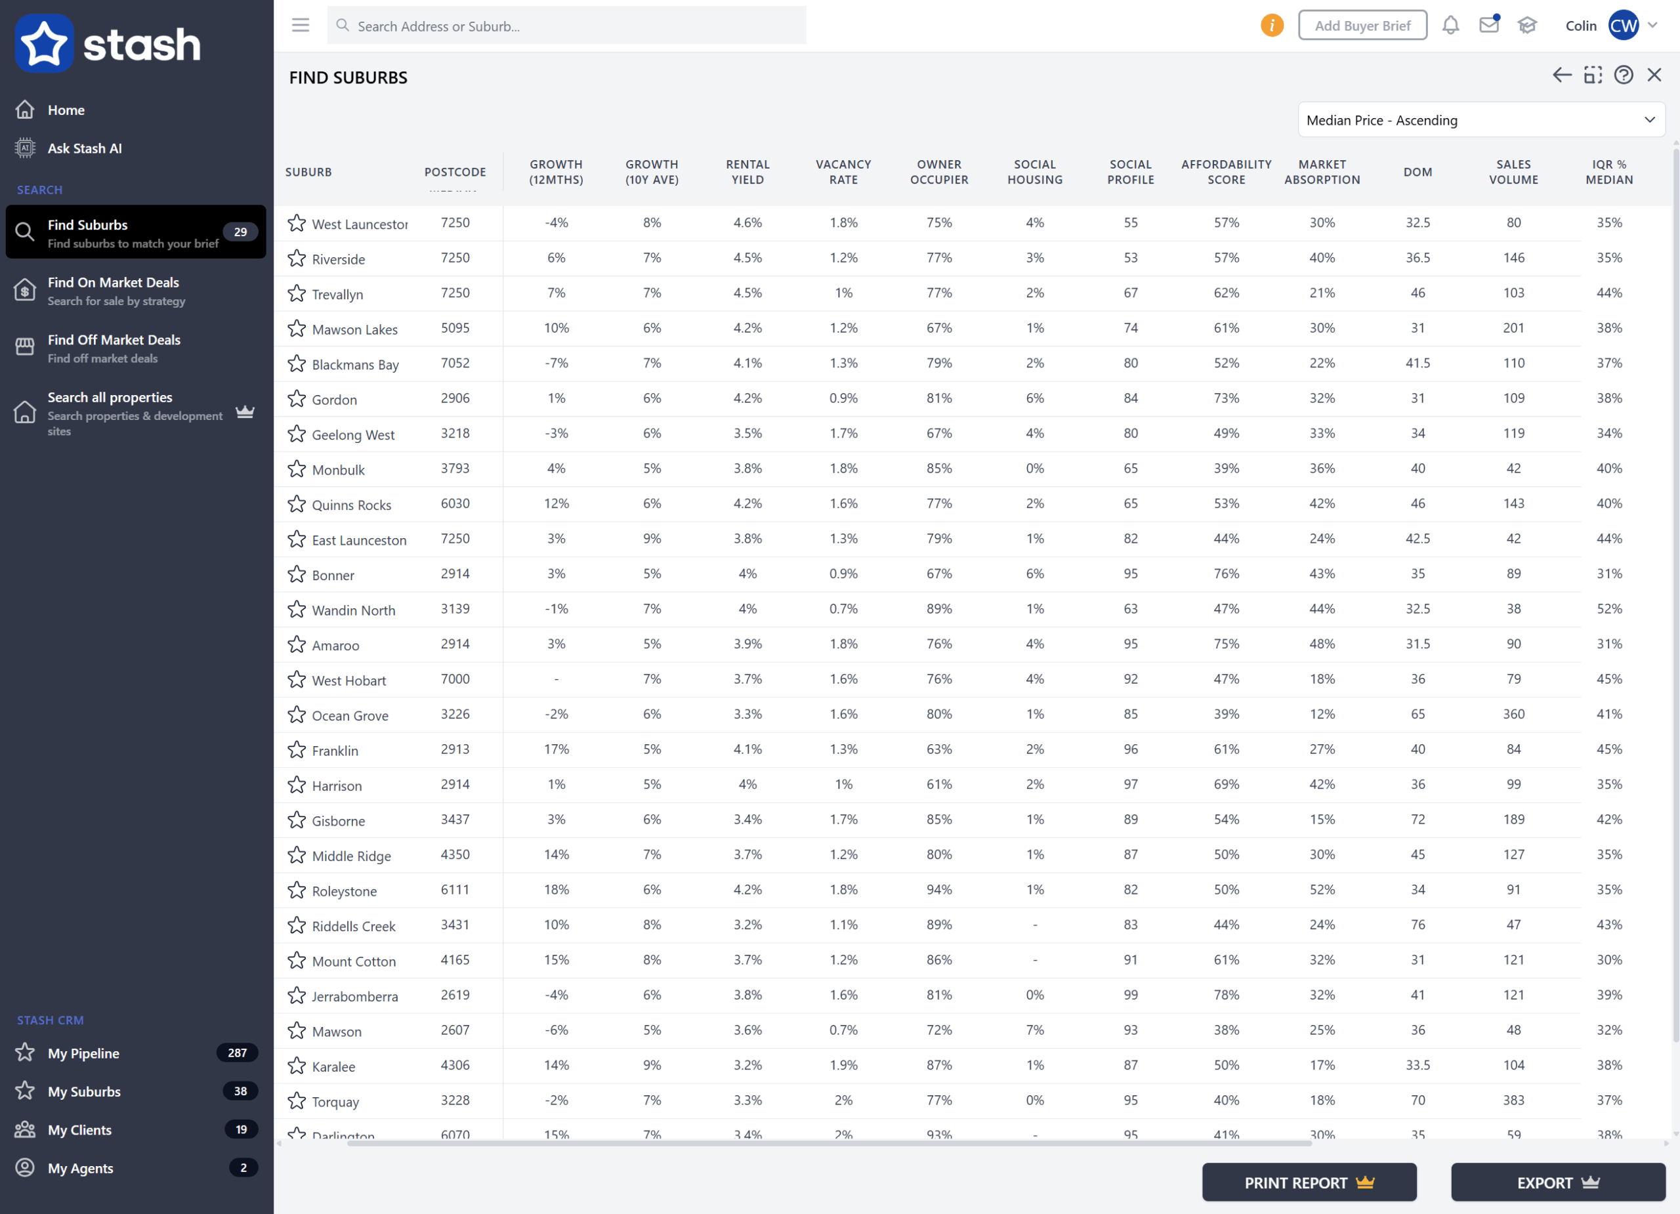
Task: Toggle favorite star for Ocean Grove
Action: tap(297, 714)
